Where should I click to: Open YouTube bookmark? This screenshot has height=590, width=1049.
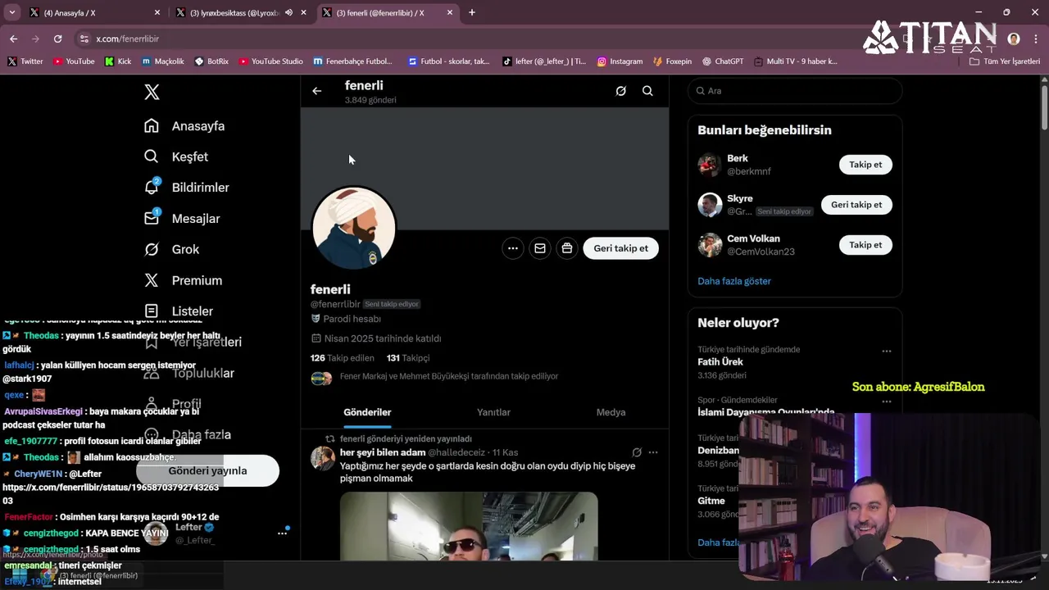pyautogui.click(x=74, y=61)
